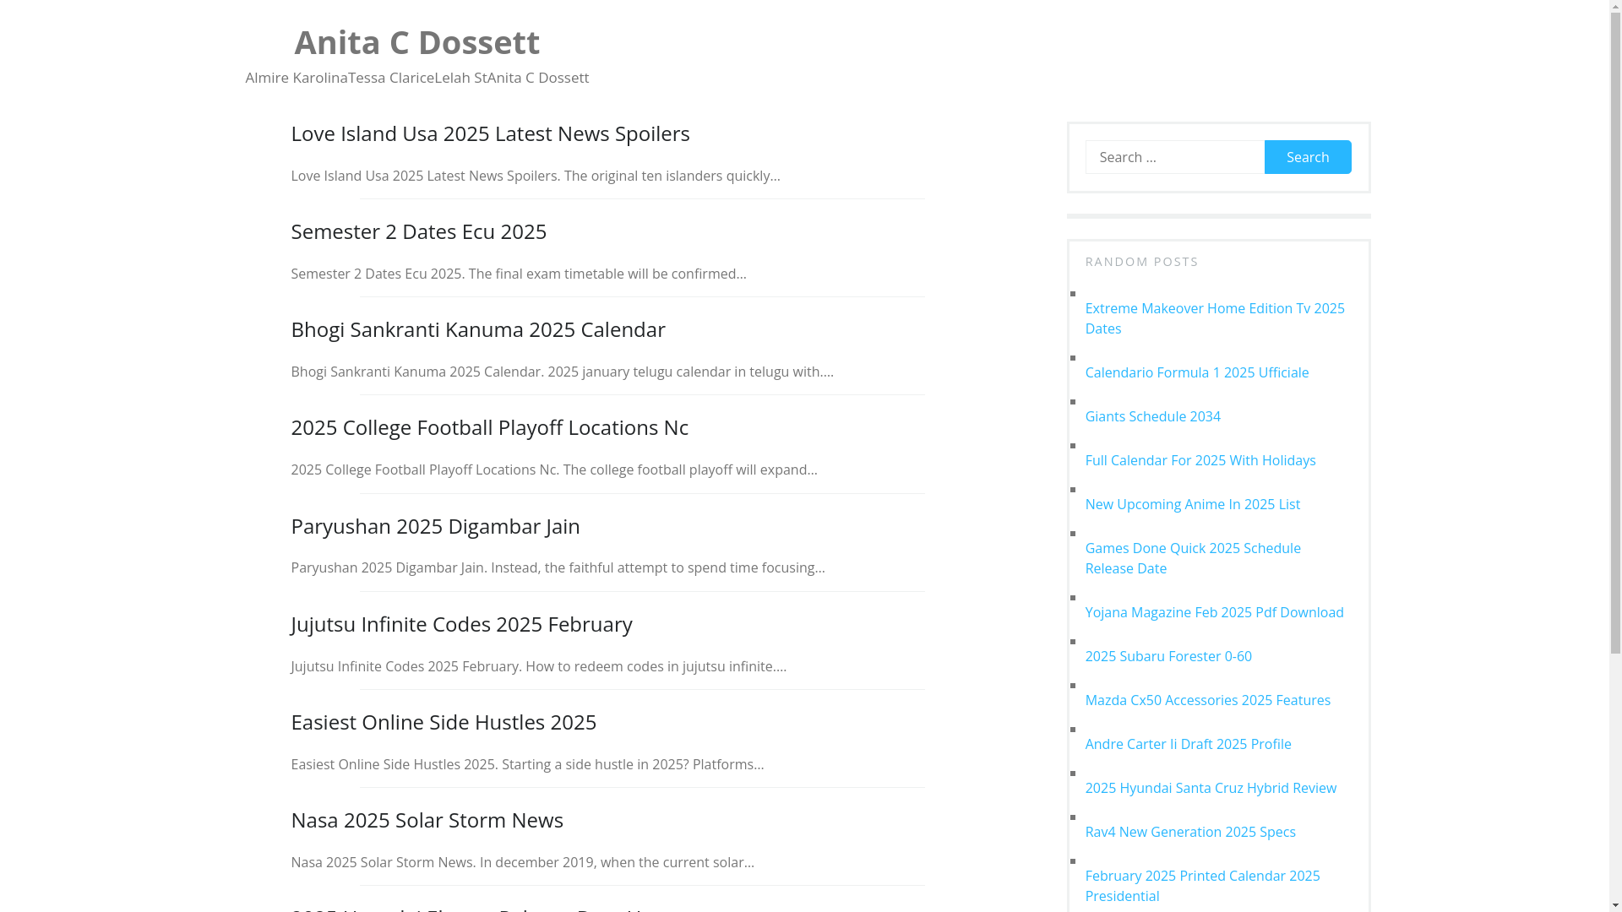
Task: Open Calendario Formula 1 2025 Ufficiale link
Action: point(1197,372)
